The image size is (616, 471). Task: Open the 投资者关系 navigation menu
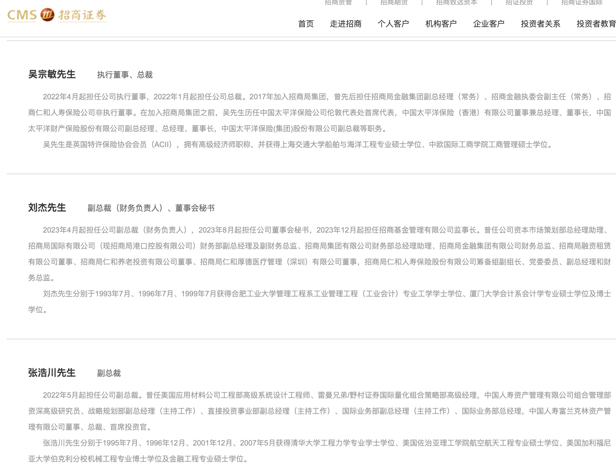pos(540,24)
